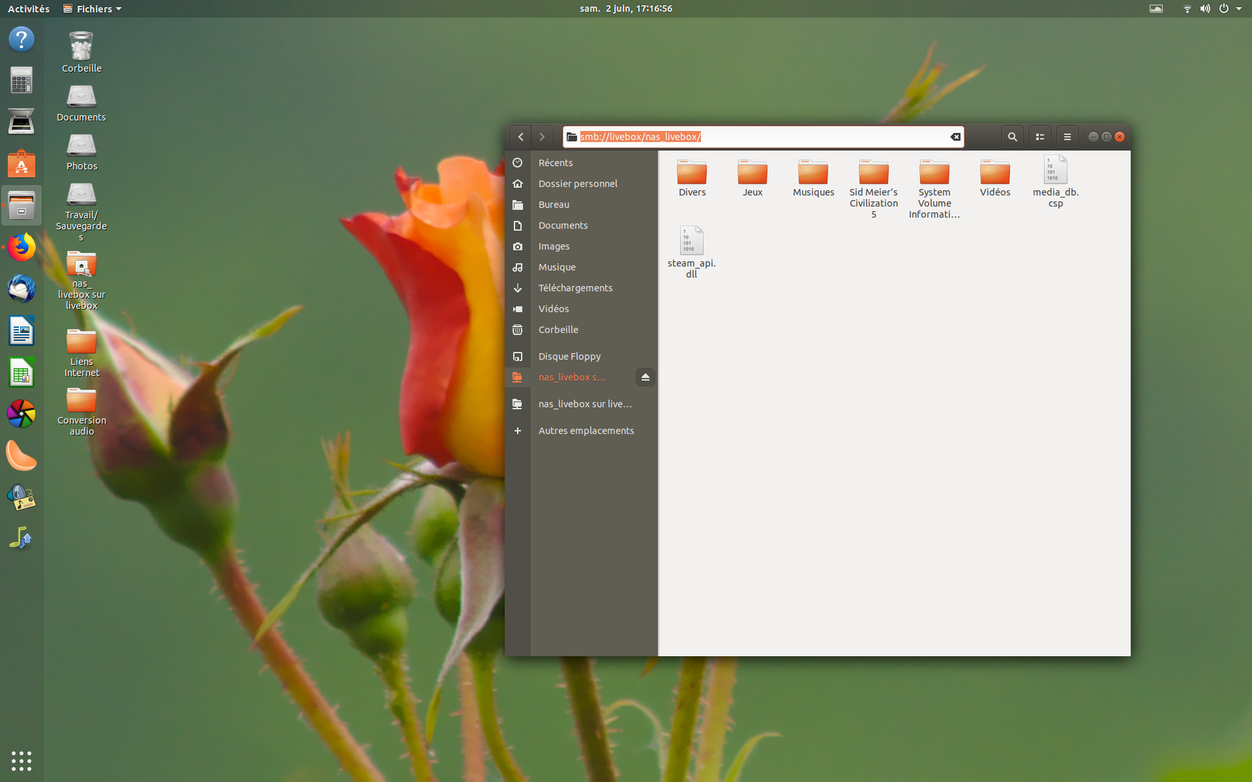The image size is (1252, 782).
Task: Open Documents in Files sidebar
Action: pyautogui.click(x=581, y=225)
